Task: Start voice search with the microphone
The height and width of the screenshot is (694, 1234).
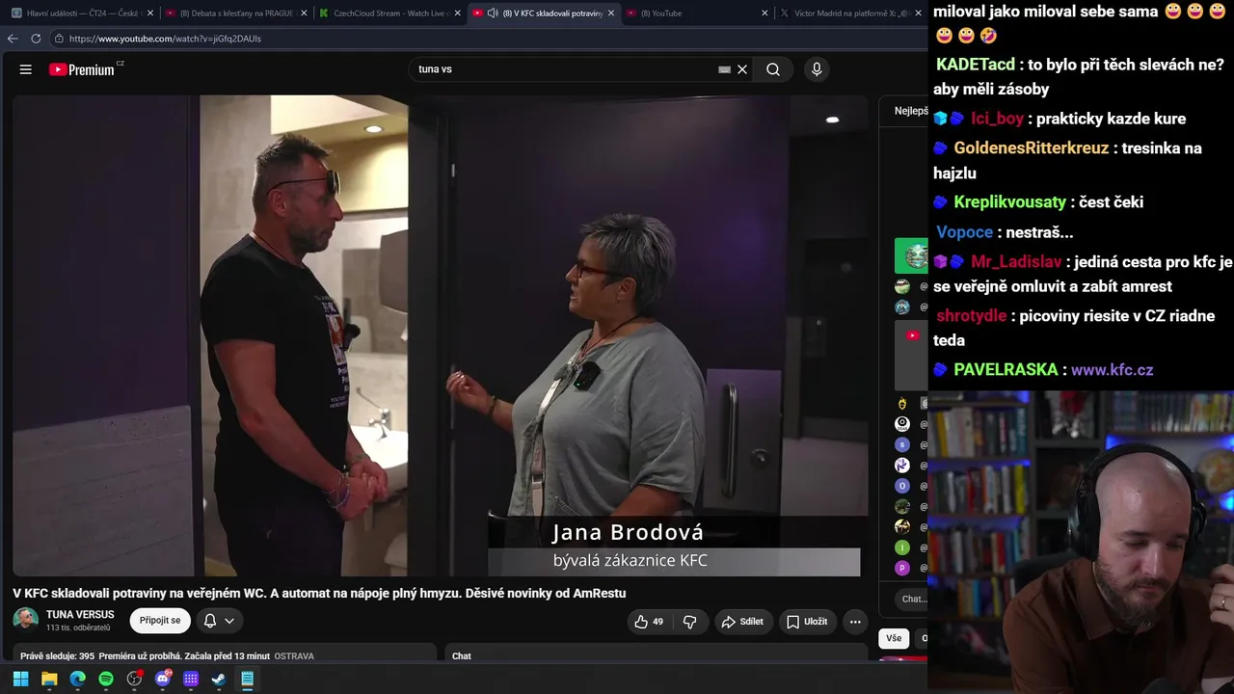Action: [817, 69]
